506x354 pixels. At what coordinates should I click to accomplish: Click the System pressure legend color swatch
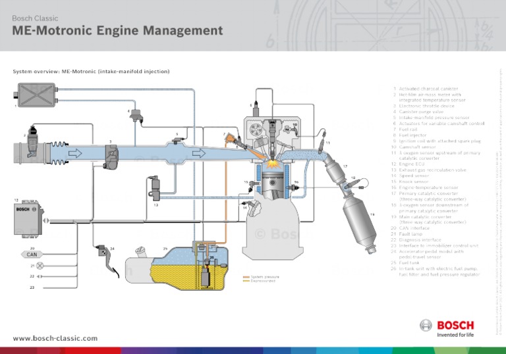point(246,277)
